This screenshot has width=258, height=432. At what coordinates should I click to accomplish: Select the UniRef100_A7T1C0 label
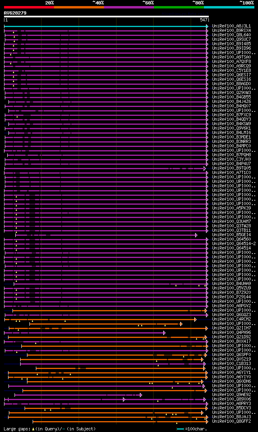[231, 173]
